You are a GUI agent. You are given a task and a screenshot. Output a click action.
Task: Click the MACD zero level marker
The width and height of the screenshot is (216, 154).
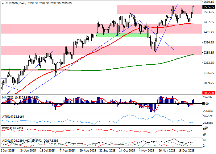(x=204, y=104)
